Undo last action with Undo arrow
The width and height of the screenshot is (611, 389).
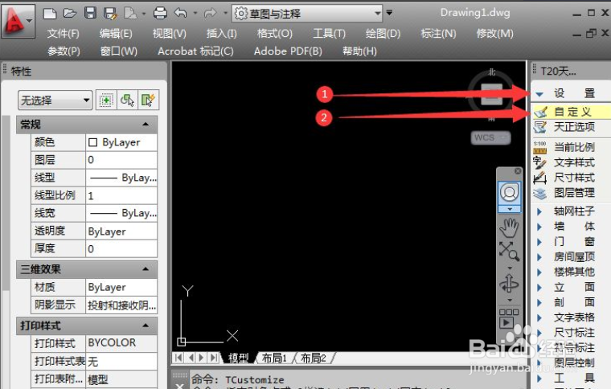click(180, 13)
